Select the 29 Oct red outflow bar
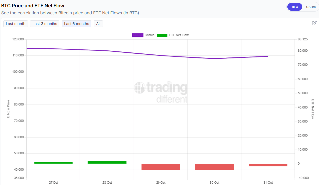This screenshot has height=185, width=319. (x=160, y=167)
